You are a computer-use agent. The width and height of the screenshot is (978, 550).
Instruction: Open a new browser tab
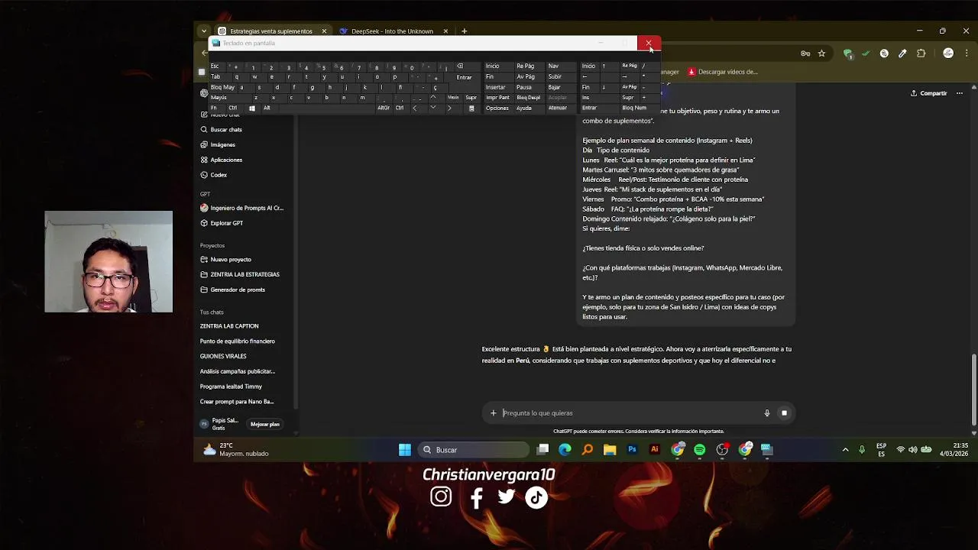[464, 31]
